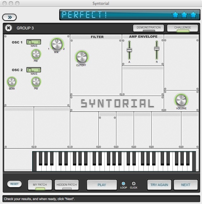Switch to the Challenge tab
The height and width of the screenshot is (204, 202).
pyautogui.click(x=183, y=28)
